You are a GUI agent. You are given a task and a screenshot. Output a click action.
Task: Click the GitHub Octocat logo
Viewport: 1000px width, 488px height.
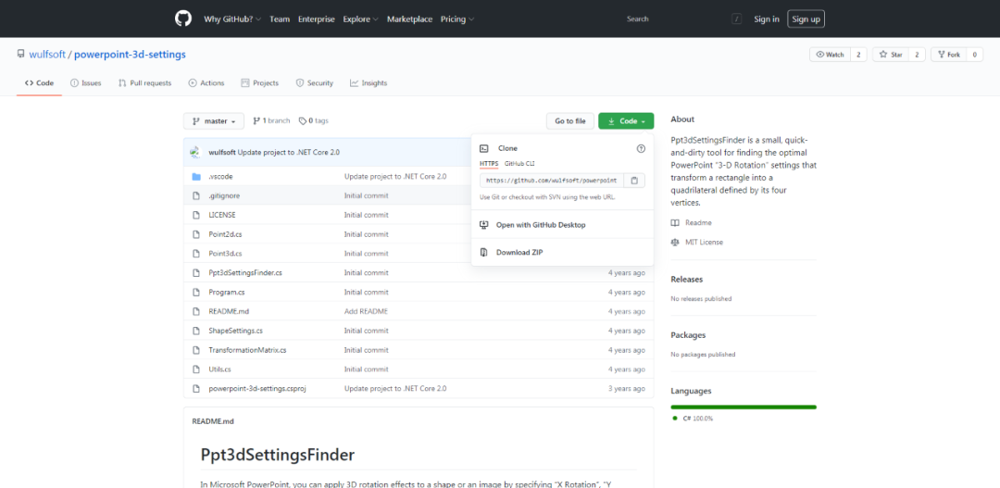(x=183, y=19)
